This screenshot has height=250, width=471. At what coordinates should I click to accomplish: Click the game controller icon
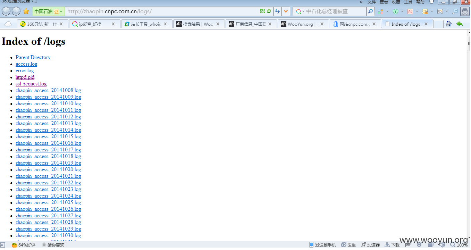tap(440, 11)
